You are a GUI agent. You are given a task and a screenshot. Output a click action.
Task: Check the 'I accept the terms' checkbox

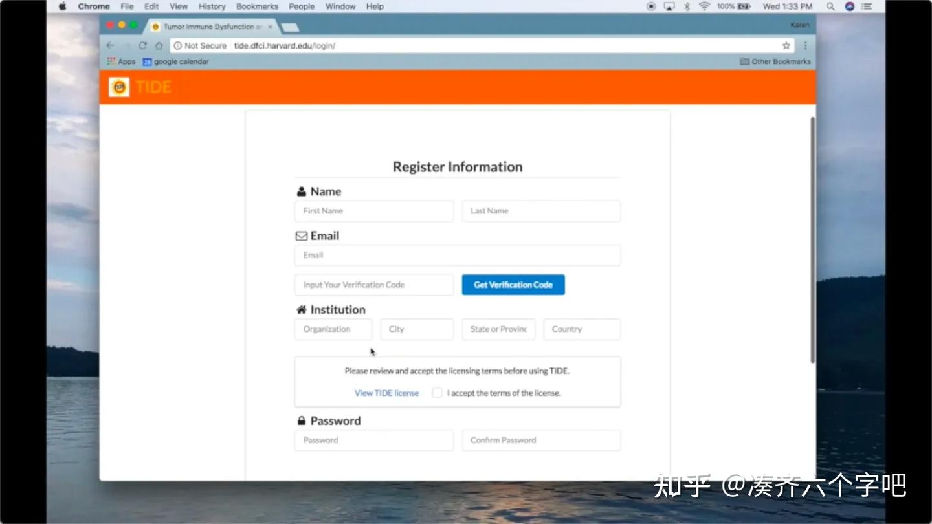[437, 393]
